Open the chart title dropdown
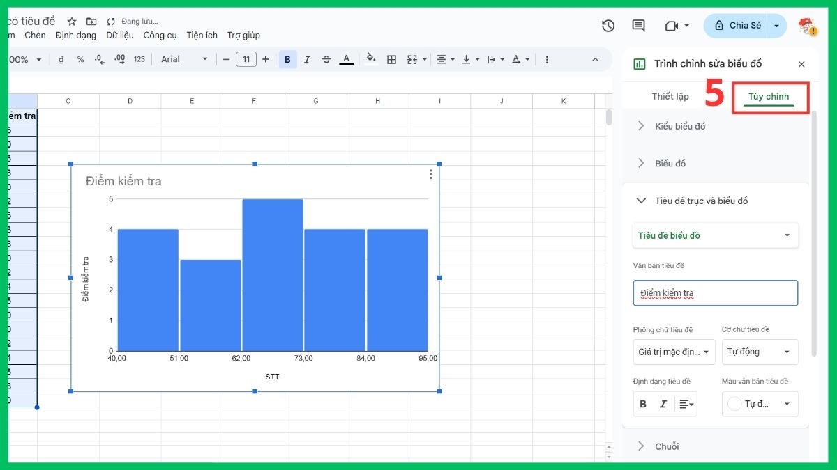The image size is (837, 470). click(x=715, y=235)
